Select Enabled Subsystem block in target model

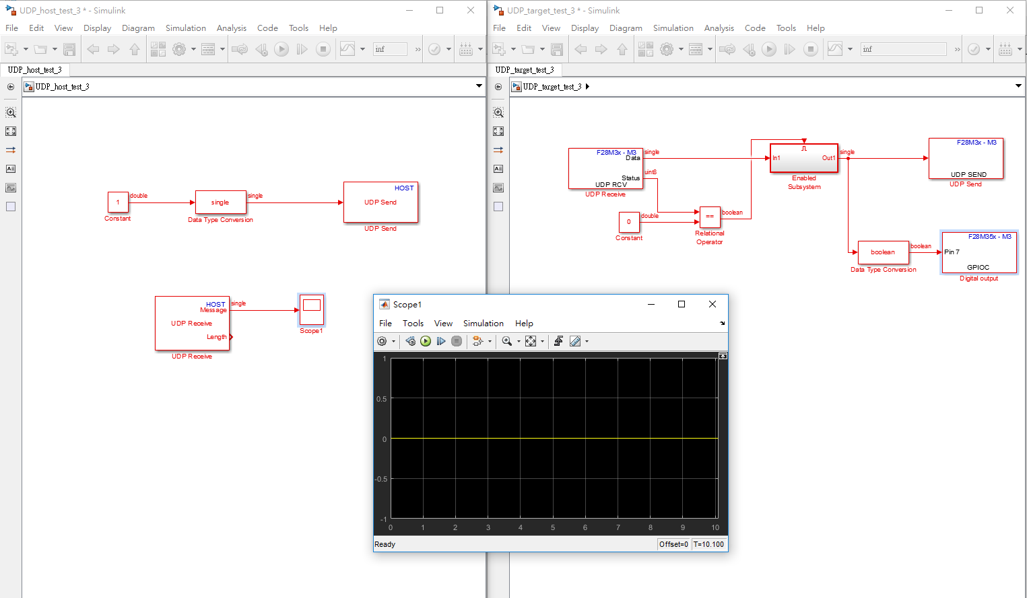803,159
